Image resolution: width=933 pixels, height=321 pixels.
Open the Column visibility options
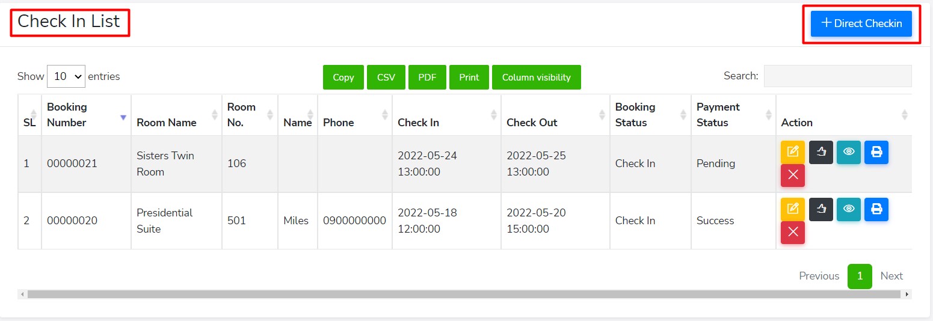536,77
